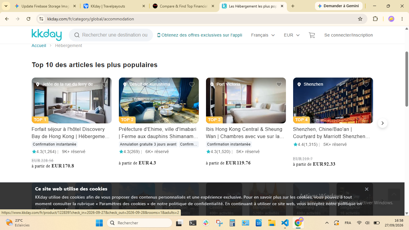Image resolution: width=409 pixels, height=230 pixels.
Task: Go to Accueil breadcrumb
Action: (x=39, y=46)
